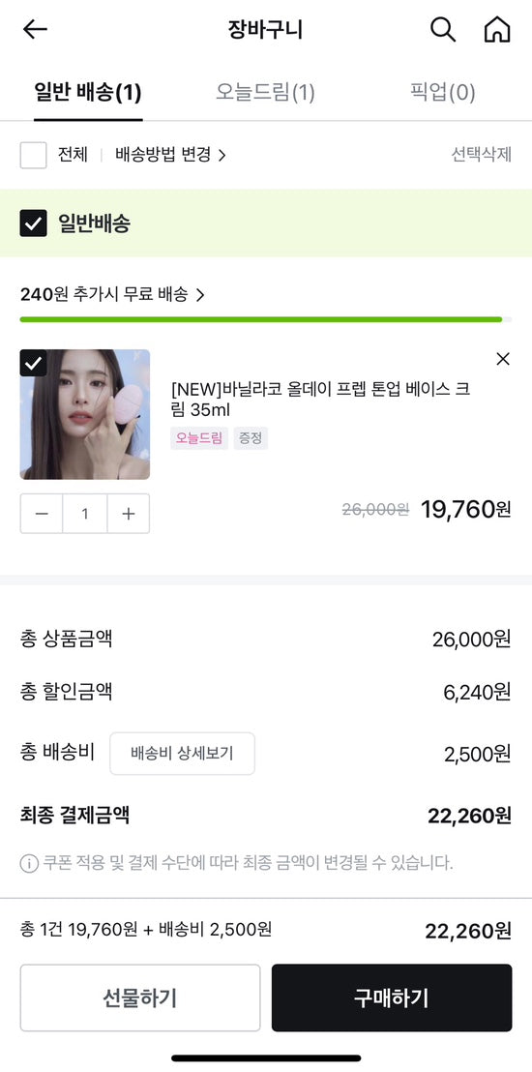Go back using the left arrow icon
Screen dimensions: 532x1072
35,29
